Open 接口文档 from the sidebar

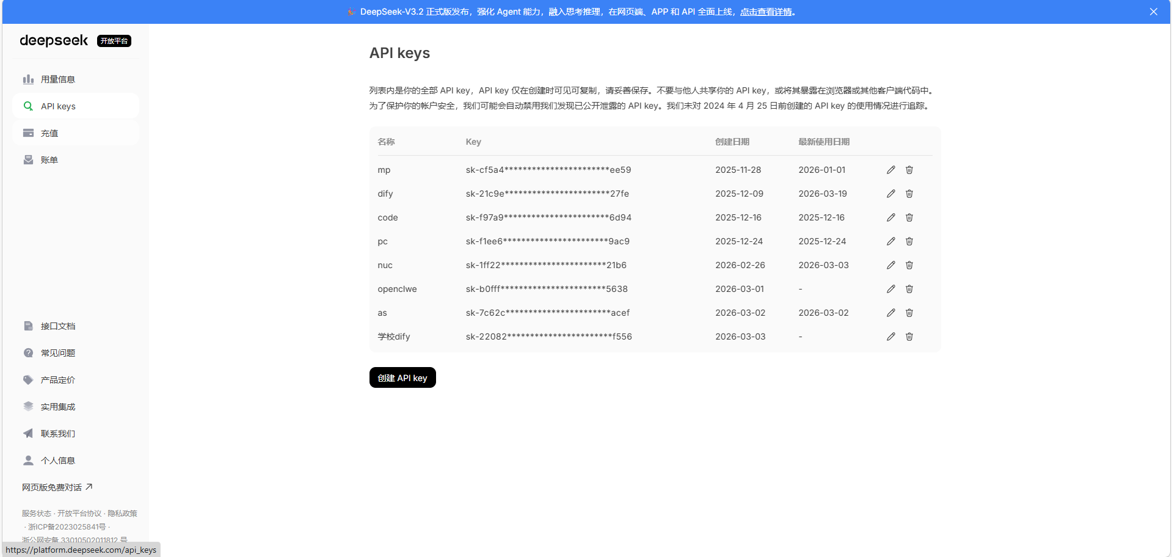[x=57, y=326]
